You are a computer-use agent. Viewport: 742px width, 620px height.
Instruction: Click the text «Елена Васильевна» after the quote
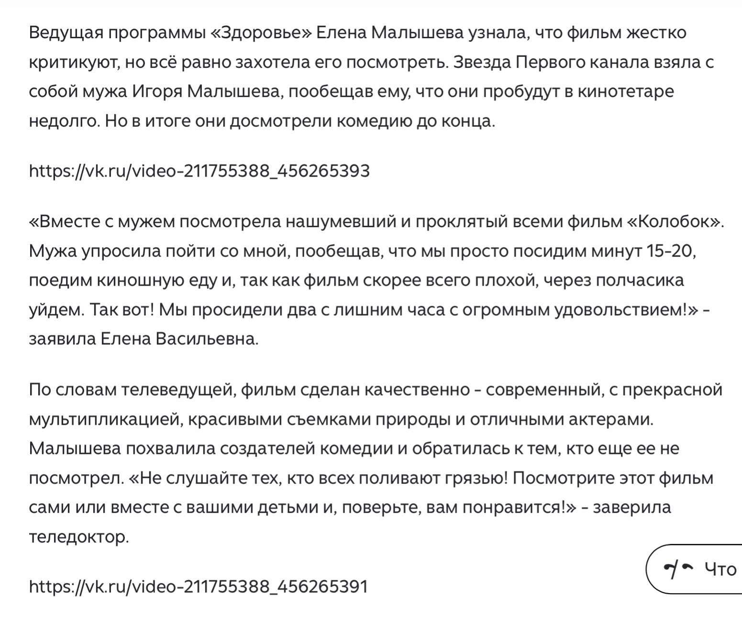(x=179, y=339)
